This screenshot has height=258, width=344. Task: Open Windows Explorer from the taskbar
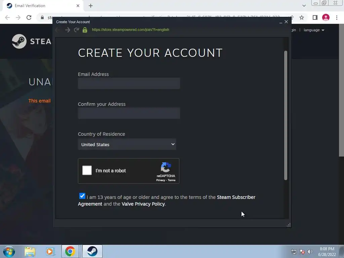[x=30, y=252]
